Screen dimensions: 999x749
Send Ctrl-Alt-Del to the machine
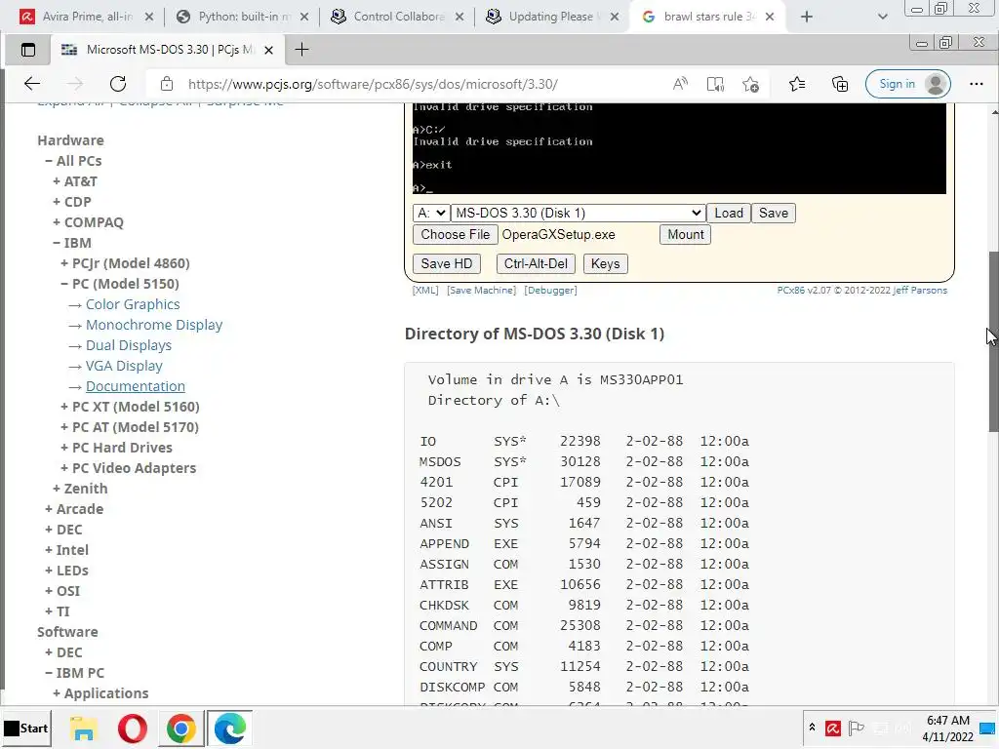[x=536, y=263]
